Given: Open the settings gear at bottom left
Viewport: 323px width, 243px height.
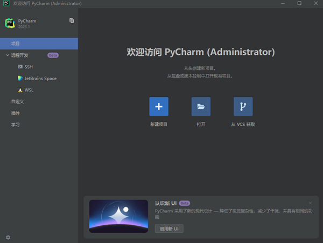Looking at the screenshot, I should pyautogui.click(x=8, y=237).
